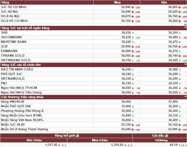Click green up arrow in SHB Mua price
Image resolution: width=187 pixels, height=147 pixels.
point(133,33)
